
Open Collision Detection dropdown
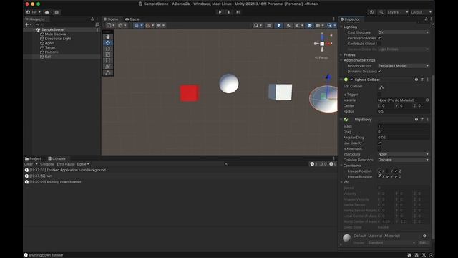pos(404,160)
